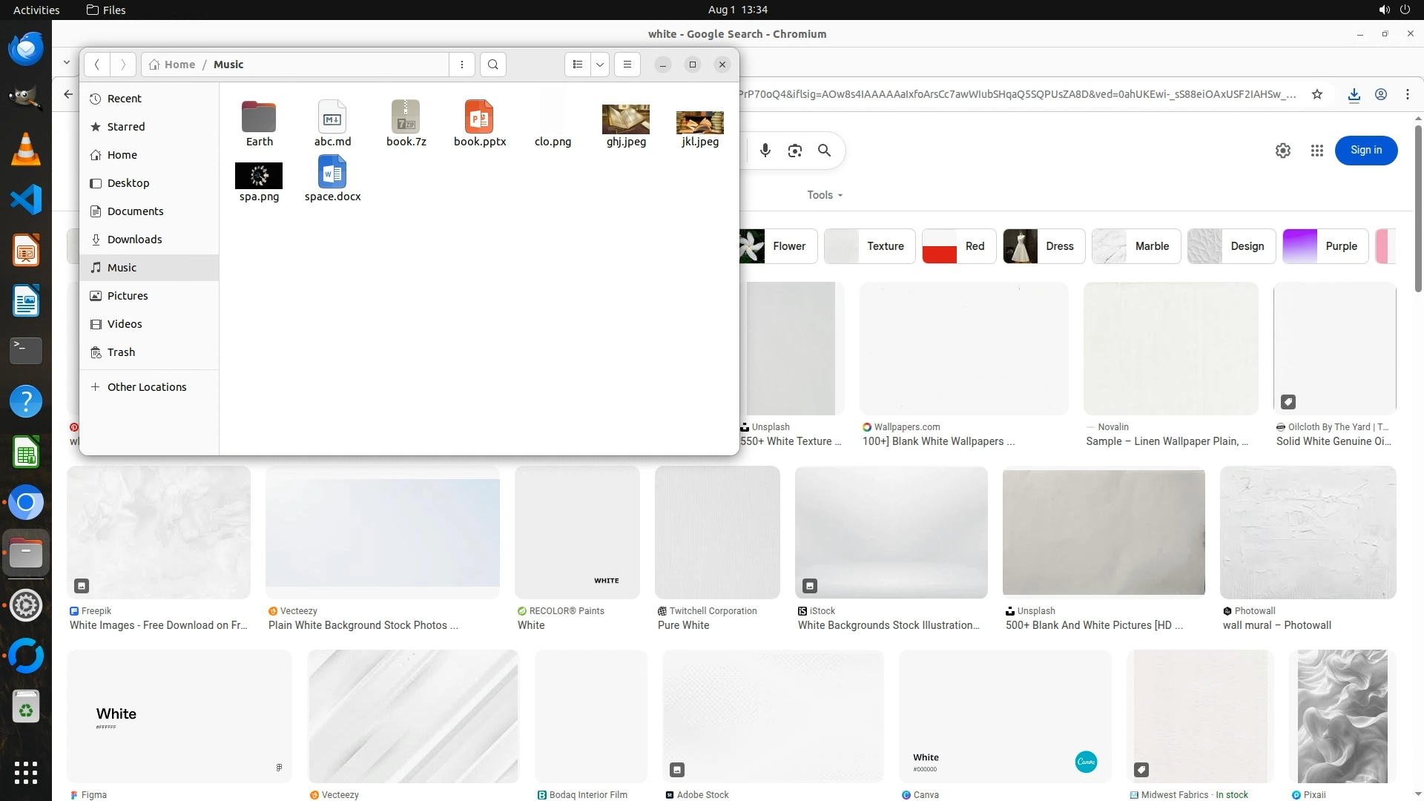The image size is (1424, 801).
Task: Click the Red color filter chip
Action: tap(958, 246)
